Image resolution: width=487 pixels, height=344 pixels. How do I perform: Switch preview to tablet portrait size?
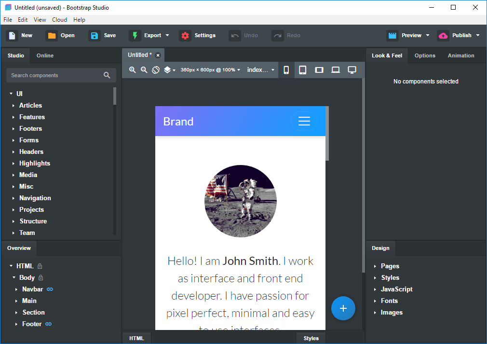(x=302, y=70)
